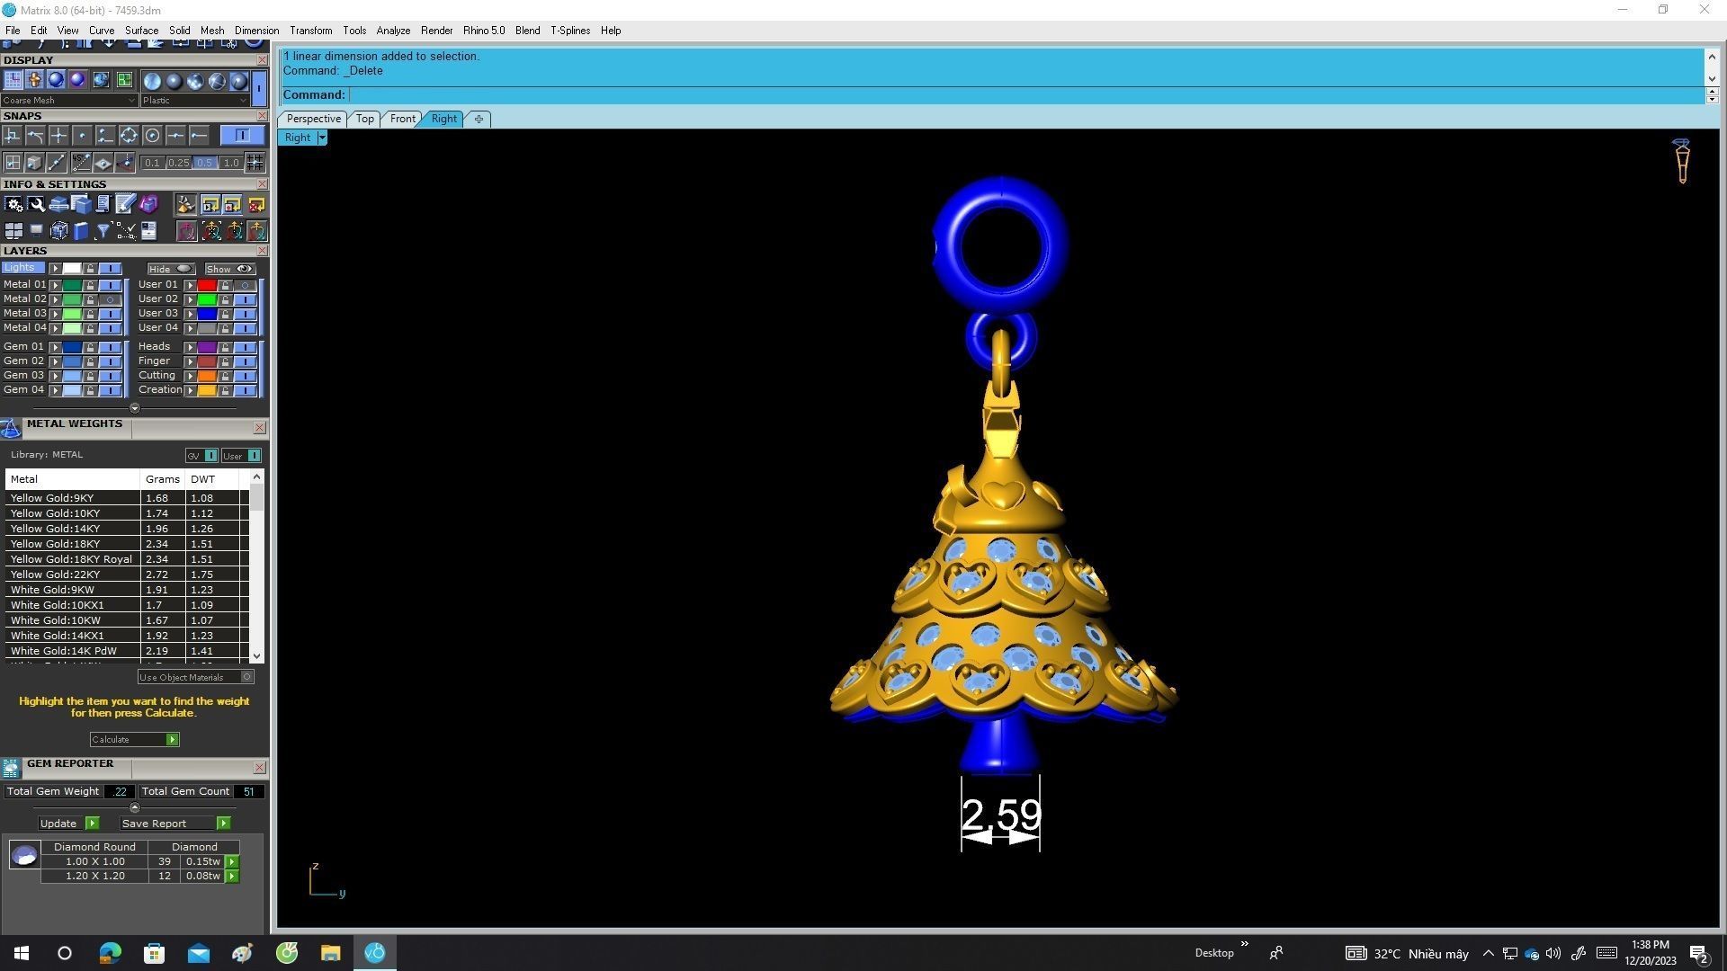
Task: Open the Analyze menu
Action: (x=393, y=31)
